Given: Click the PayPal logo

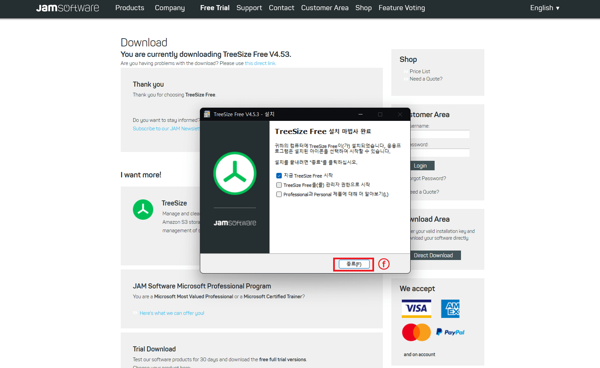Looking at the screenshot, I should point(450,332).
